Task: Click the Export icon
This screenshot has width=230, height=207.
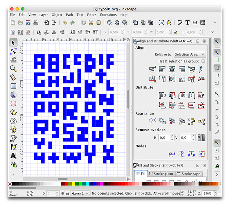Action: (x=54, y=23)
